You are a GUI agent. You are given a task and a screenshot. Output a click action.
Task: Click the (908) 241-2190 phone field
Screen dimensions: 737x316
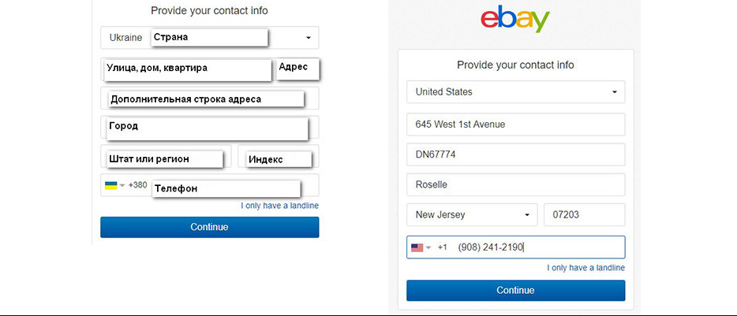click(x=537, y=247)
